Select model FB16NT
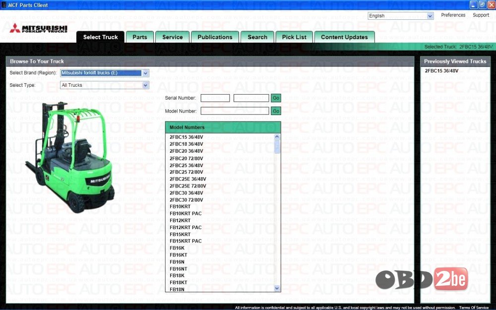496x310 pixels. click(x=179, y=269)
